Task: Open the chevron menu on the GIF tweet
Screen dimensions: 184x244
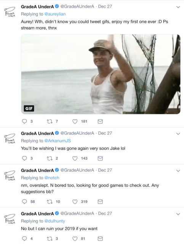Action: 178,7
